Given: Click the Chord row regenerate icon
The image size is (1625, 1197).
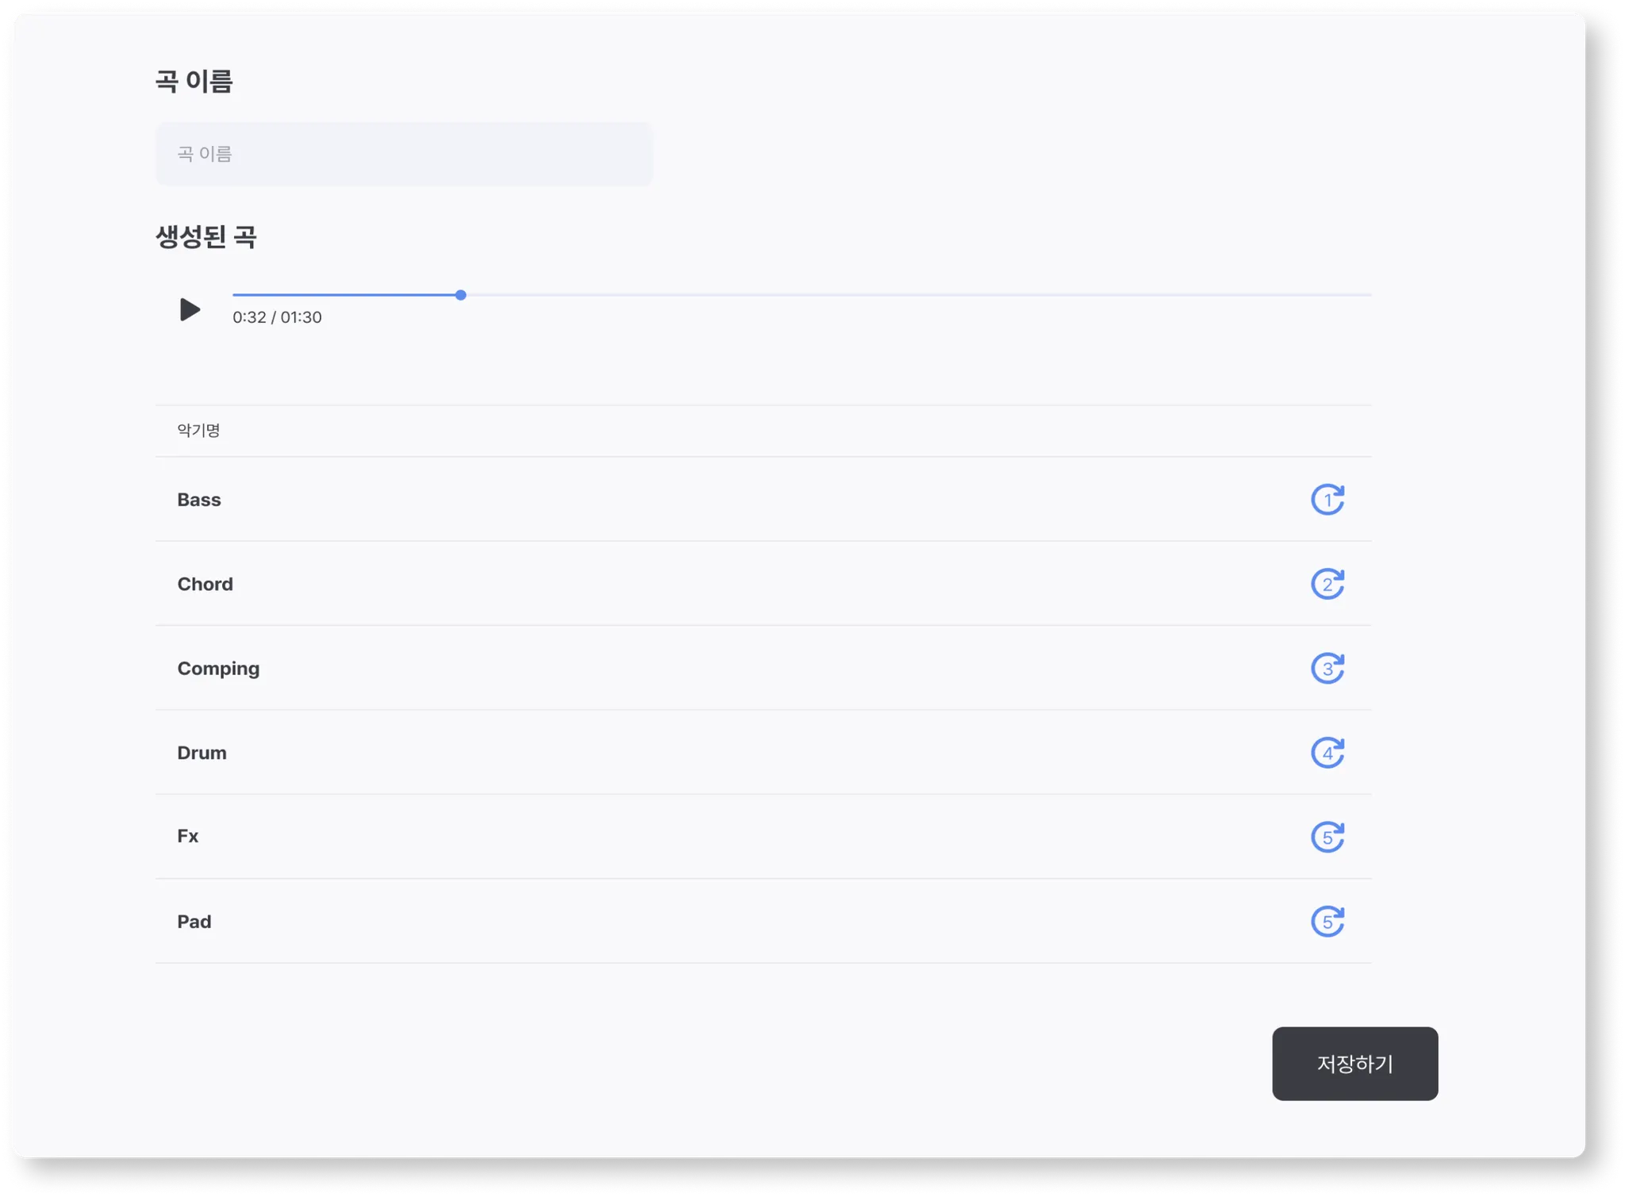Looking at the screenshot, I should coord(1327,585).
